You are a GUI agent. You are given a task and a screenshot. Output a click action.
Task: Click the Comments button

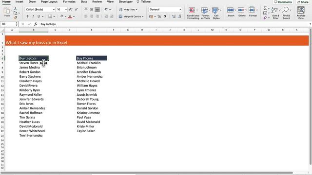(x=283, y=2)
